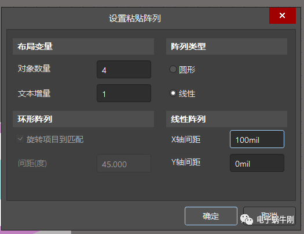Click the 间距(度) field showing 45.000

124,163
